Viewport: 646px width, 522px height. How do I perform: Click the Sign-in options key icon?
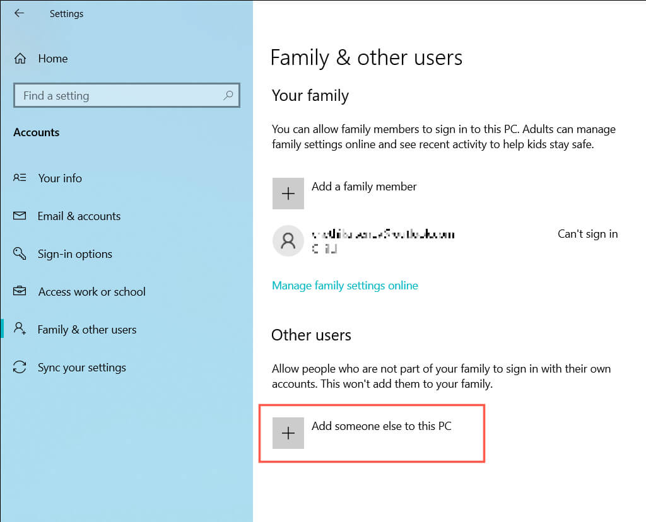(20, 253)
